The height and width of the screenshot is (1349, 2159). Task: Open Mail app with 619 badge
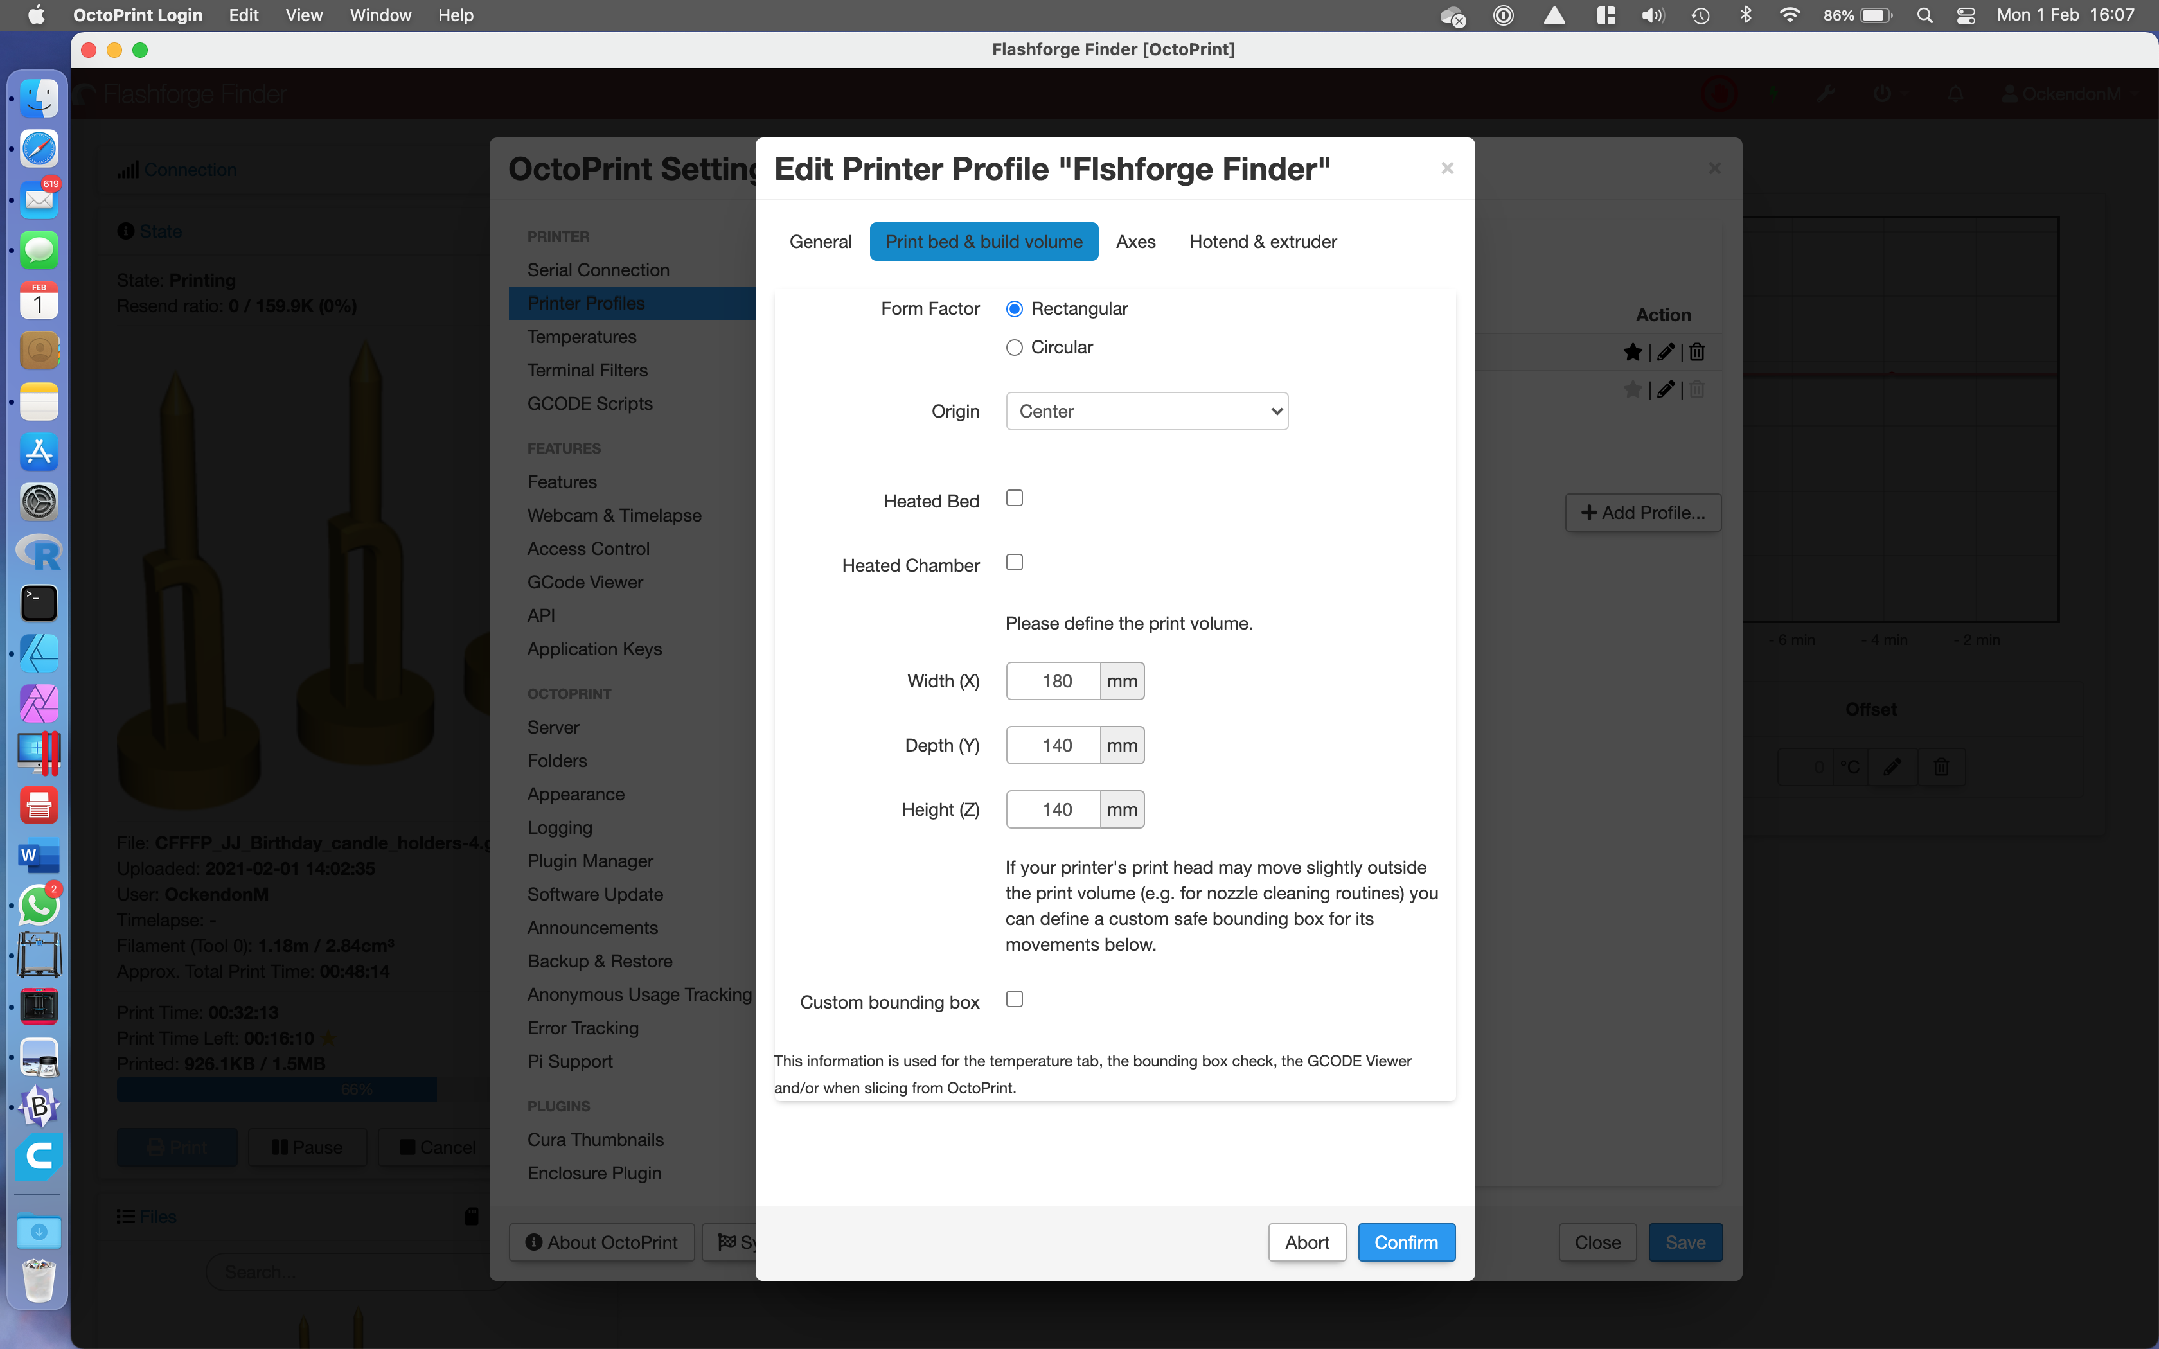pyautogui.click(x=39, y=199)
